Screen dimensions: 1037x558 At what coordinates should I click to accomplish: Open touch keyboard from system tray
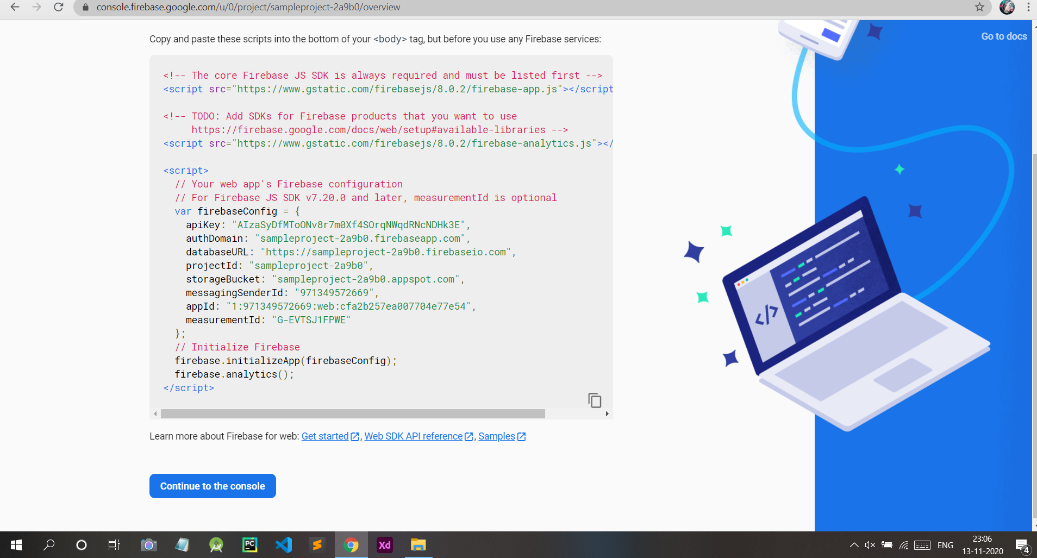(922, 545)
